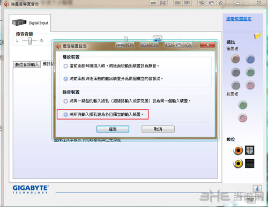The image size is (268, 207).
Task: Click the 類比 heading in side panel
Action: [230, 42]
